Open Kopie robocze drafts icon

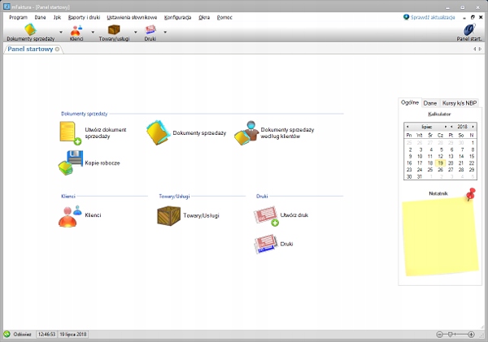70,162
